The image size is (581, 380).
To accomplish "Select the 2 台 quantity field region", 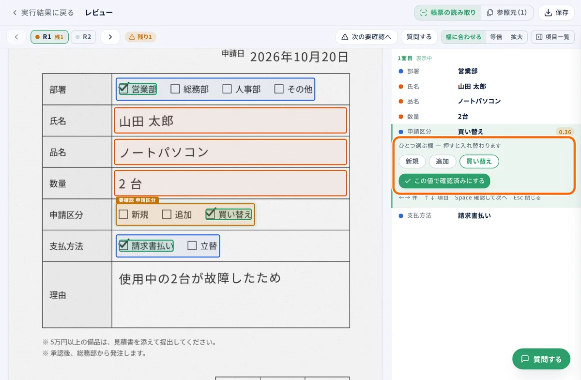I will [230, 183].
